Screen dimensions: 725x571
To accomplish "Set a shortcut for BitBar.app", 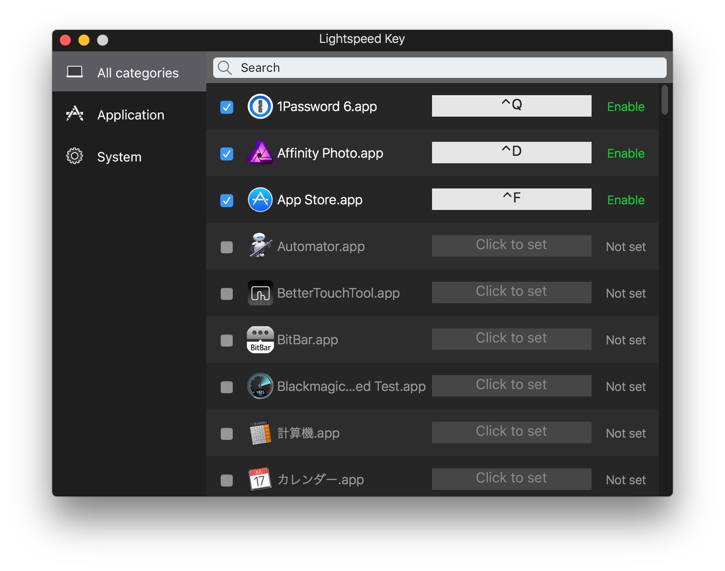I will pos(512,339).
